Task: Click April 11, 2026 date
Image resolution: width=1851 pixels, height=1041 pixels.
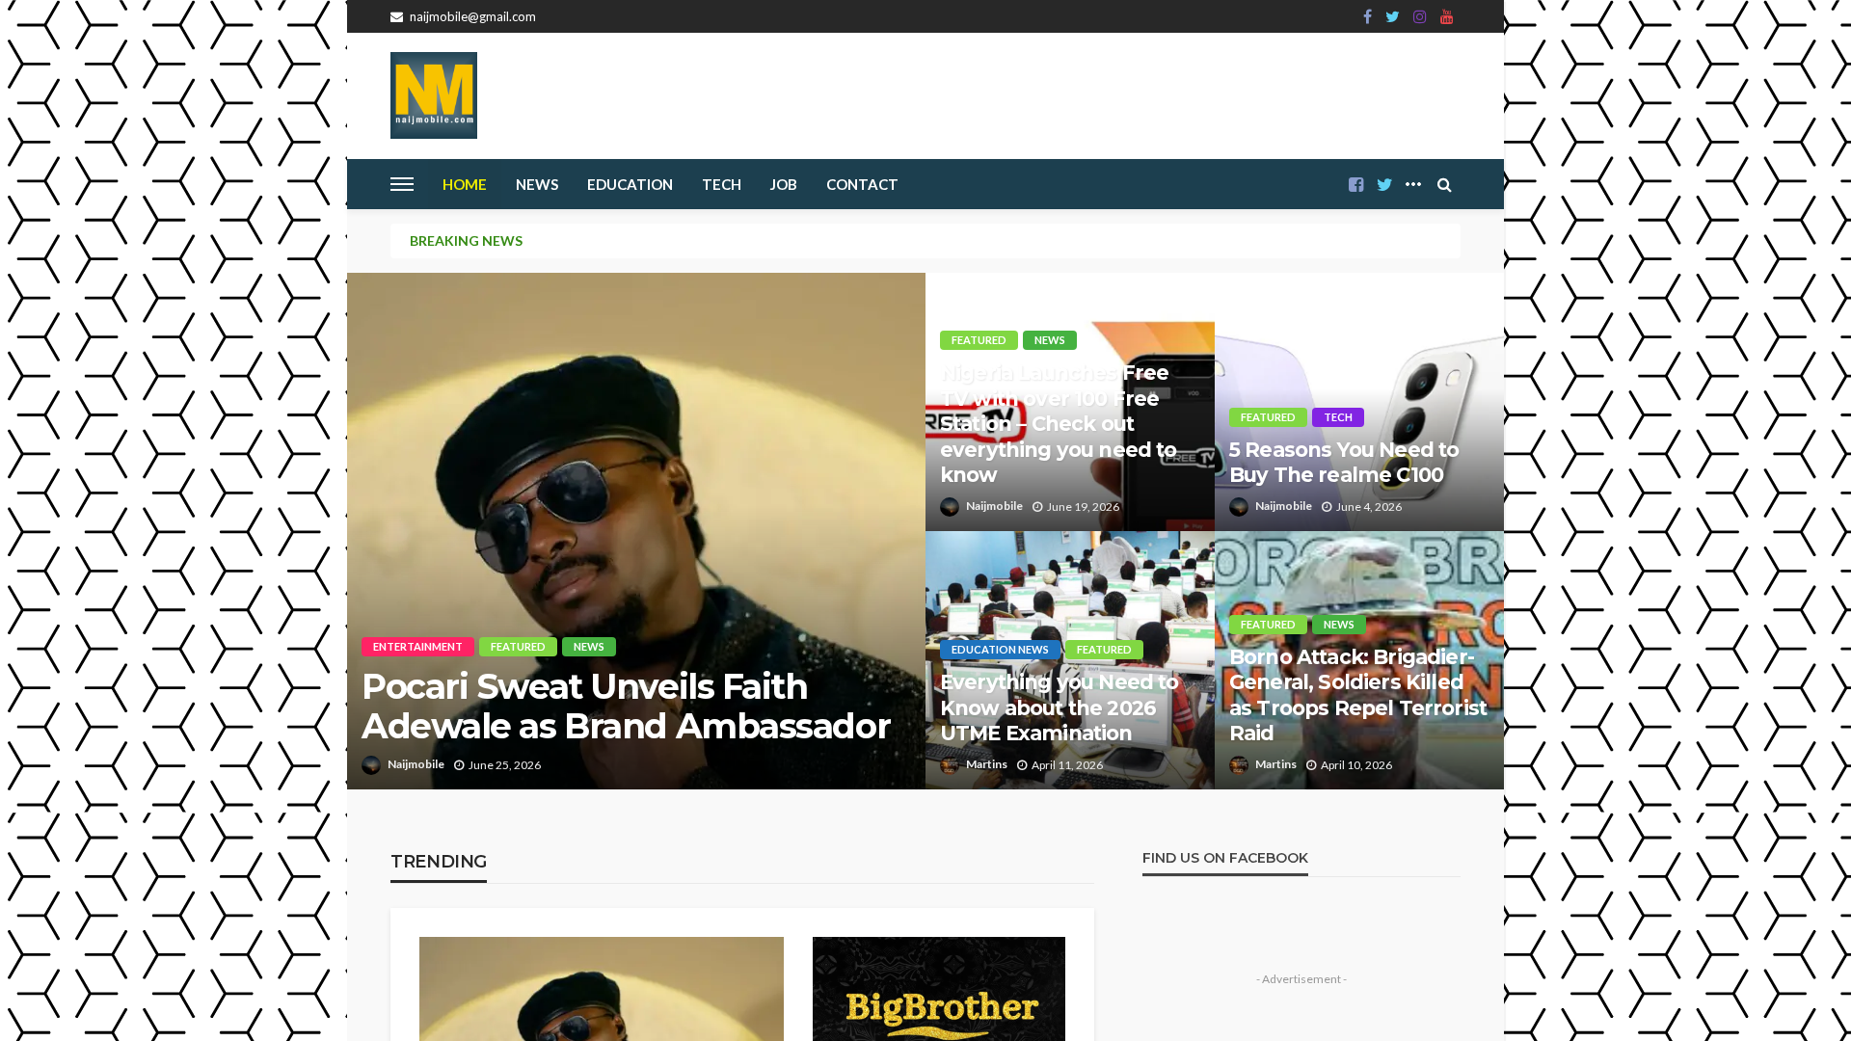Action: 1067,765
